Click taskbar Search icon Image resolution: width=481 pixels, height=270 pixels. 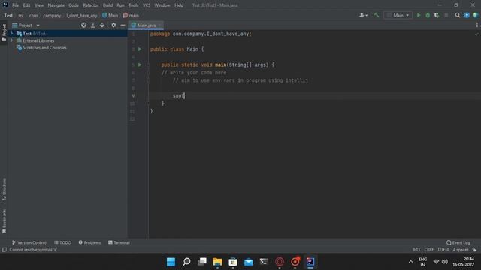pos(186,262)
